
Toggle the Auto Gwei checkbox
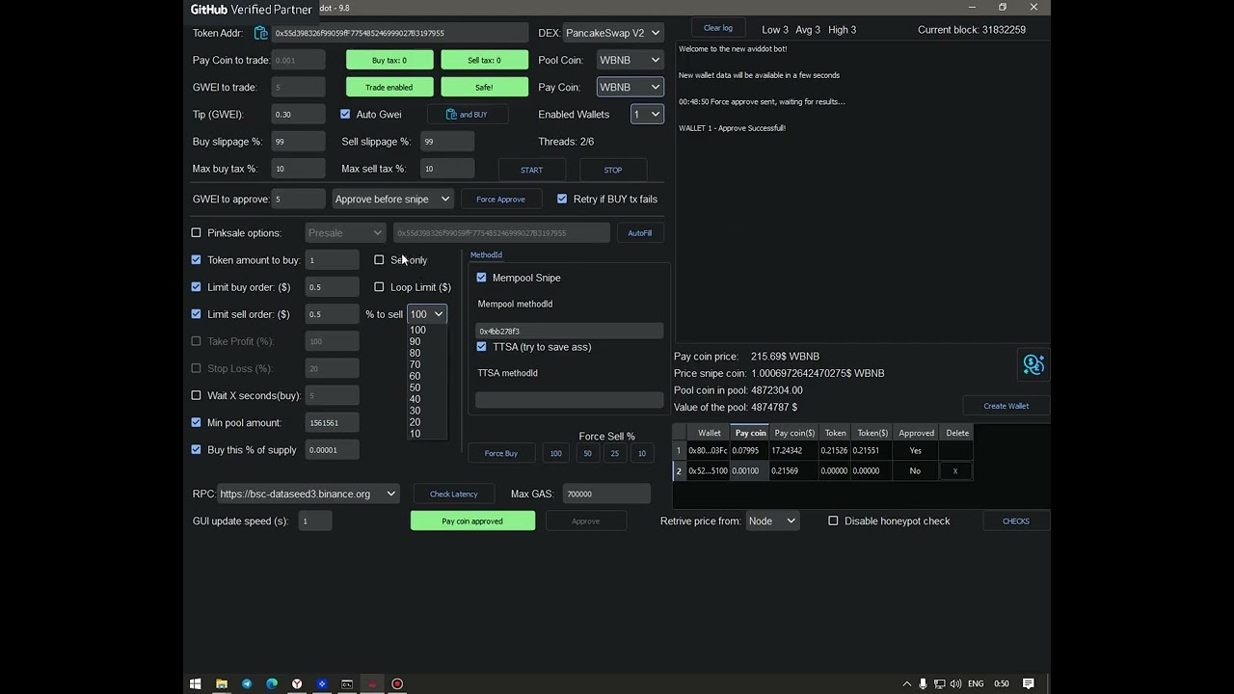tap(345, 114)
